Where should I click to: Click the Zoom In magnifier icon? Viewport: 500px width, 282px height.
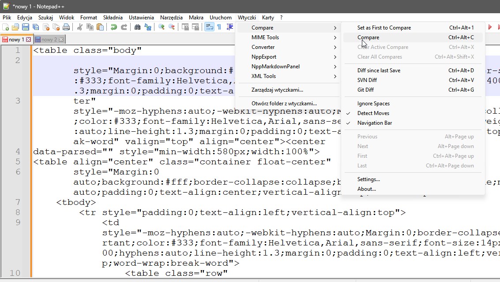162,27
